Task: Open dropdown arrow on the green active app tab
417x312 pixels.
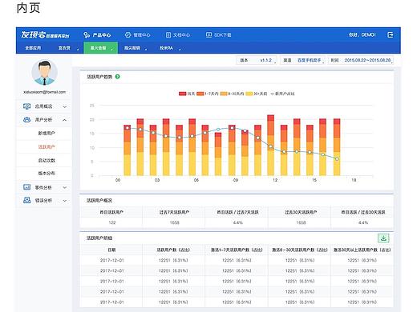Action: point(112,49)
